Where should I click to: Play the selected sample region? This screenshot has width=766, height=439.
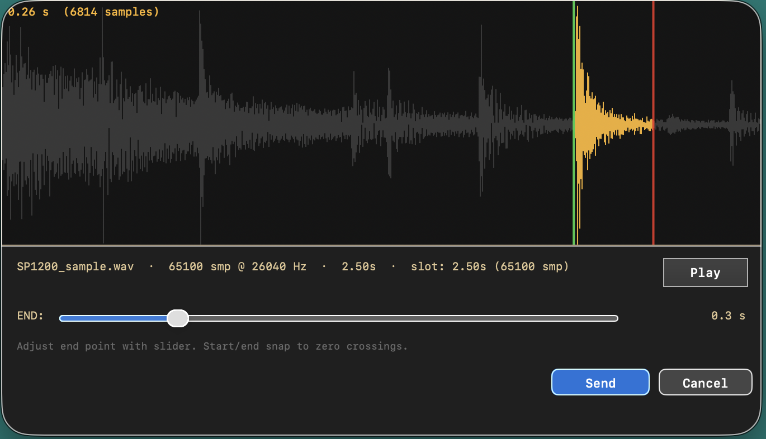click(705, 273)
